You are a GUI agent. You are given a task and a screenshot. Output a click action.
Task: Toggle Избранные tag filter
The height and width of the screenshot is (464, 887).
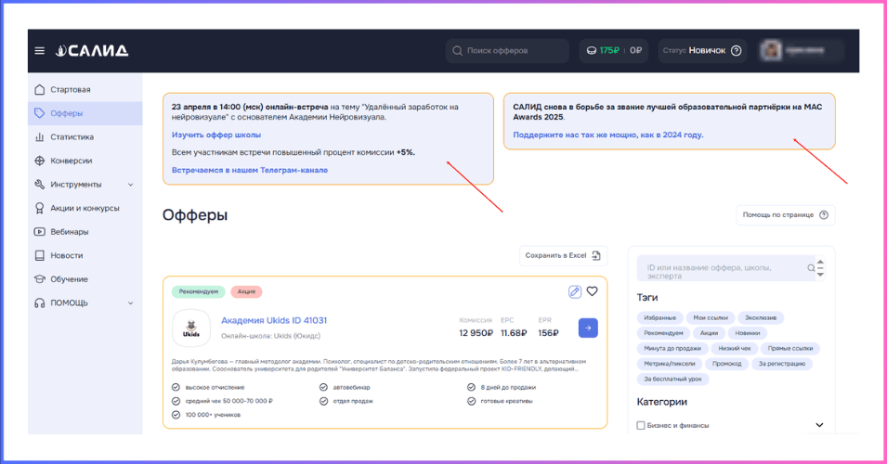point(660,317)
